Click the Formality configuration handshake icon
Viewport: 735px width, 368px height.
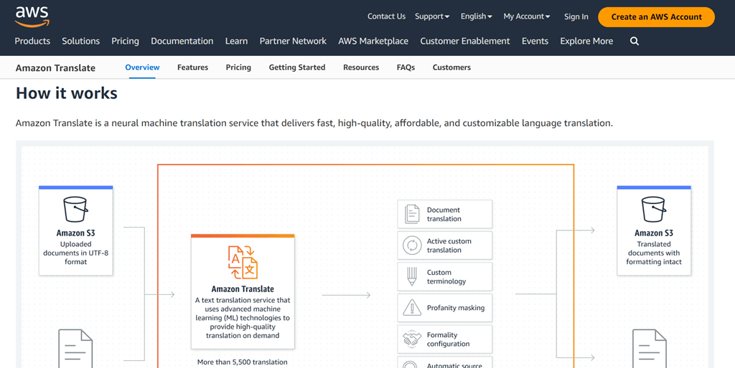coord(412,339)
